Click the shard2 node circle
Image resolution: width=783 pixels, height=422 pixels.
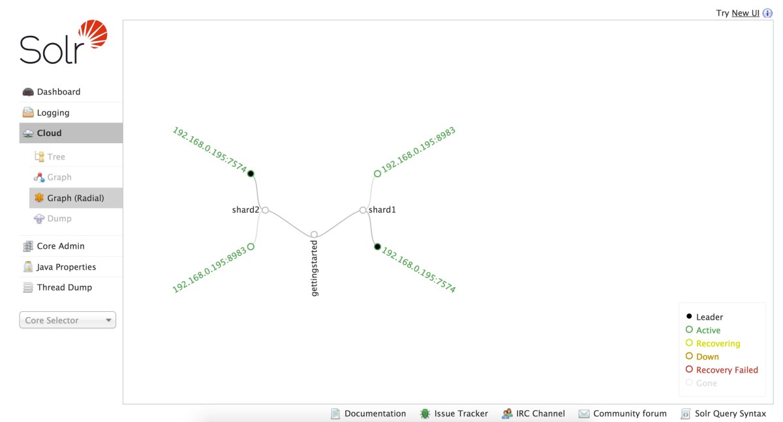265,210
